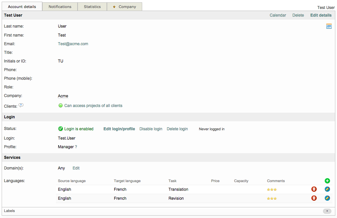Edit the Translation language row pencil icon
The image size is (337, 218).
(x=327, y=189)
